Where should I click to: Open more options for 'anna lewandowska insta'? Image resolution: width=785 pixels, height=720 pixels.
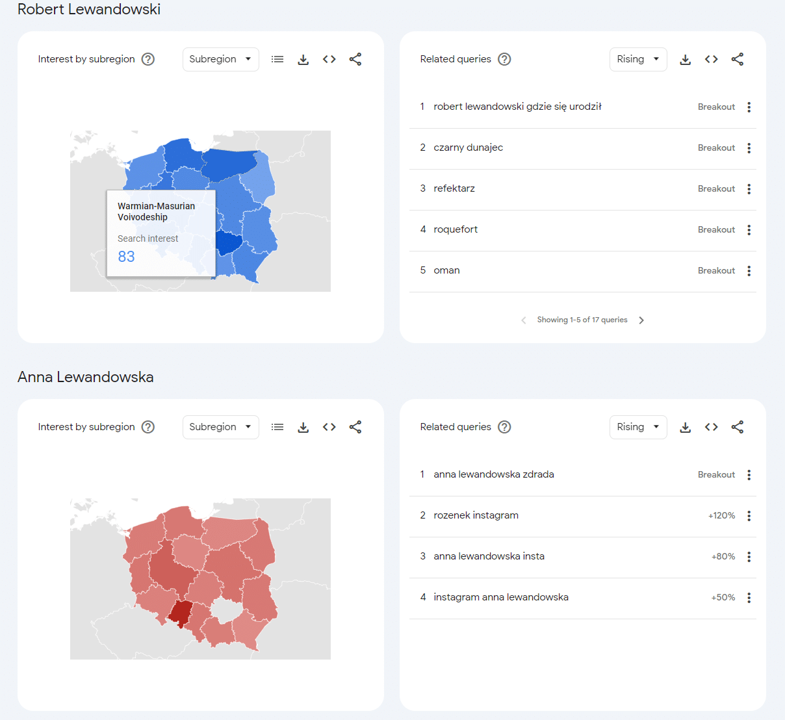pyautogui.click(x=749, y=557)
